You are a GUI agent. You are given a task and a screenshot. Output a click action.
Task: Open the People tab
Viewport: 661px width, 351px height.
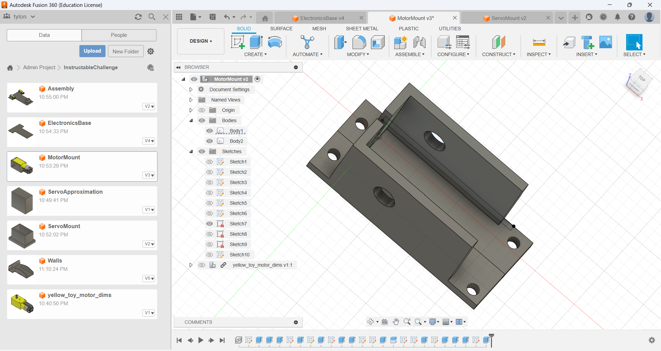(119, 35)
